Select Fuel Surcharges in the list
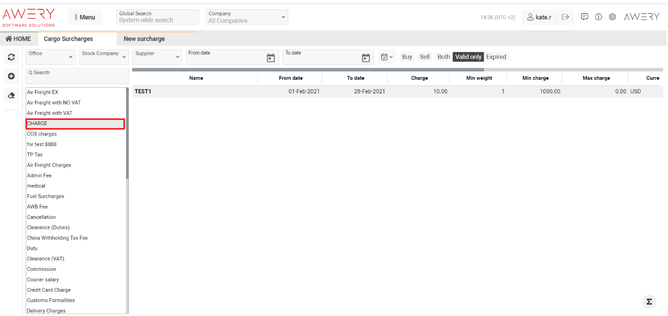 pyautogui.click(x=45, y=197)
